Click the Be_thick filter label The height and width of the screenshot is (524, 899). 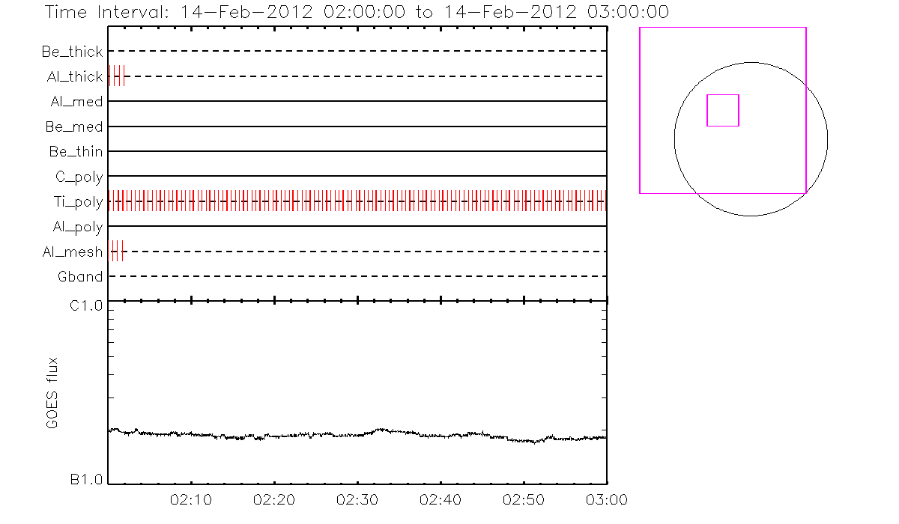click(x=72, y=52)
